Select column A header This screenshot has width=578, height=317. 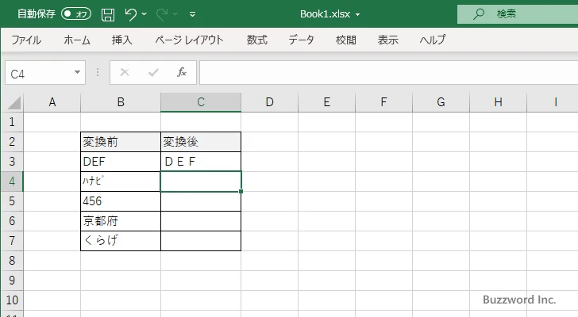tap(52, 102)
